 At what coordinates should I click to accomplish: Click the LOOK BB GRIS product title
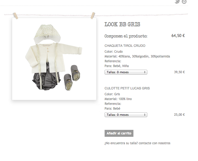coord(122,24)
